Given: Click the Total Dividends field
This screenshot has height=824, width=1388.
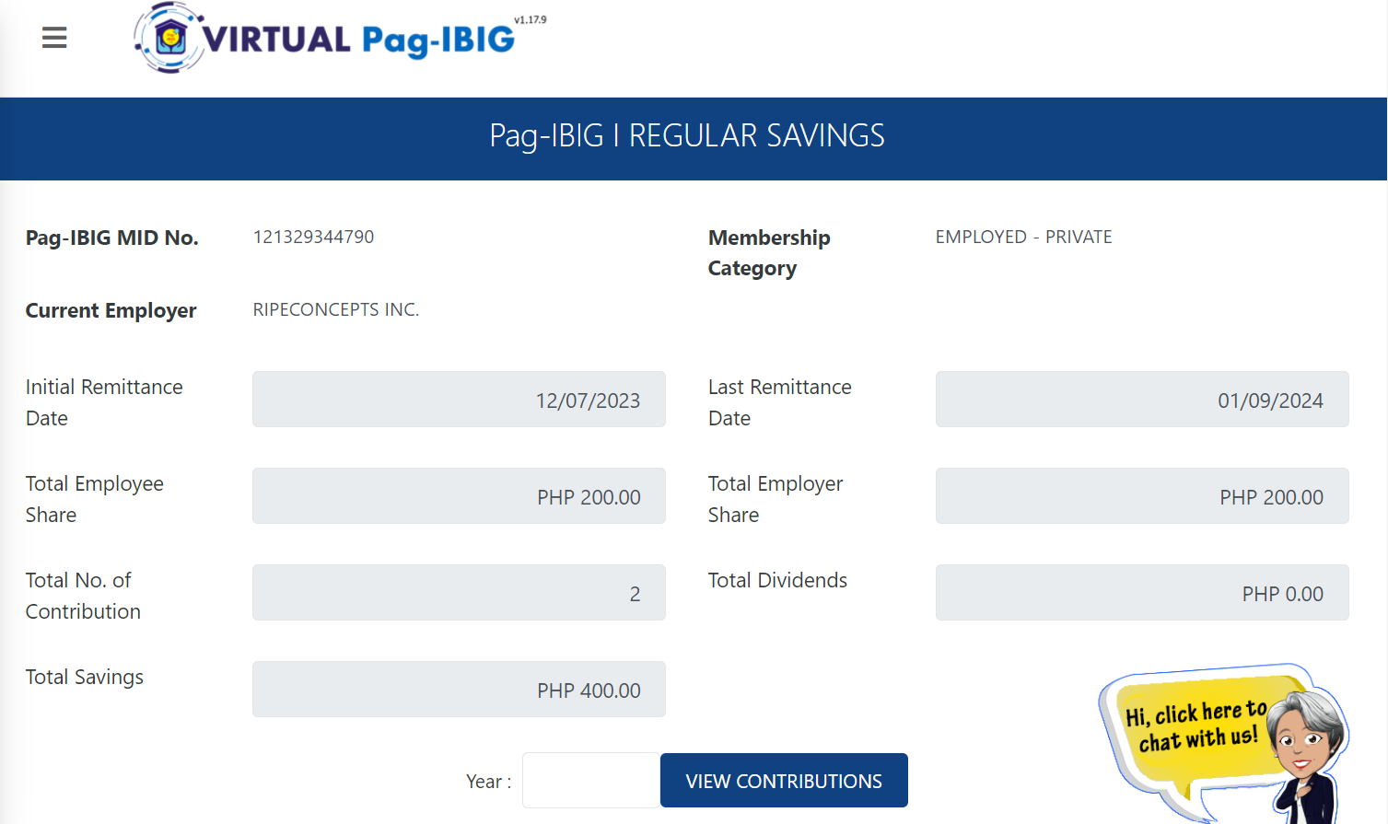Looking at the screenshot, I should tap(1141, 593).
